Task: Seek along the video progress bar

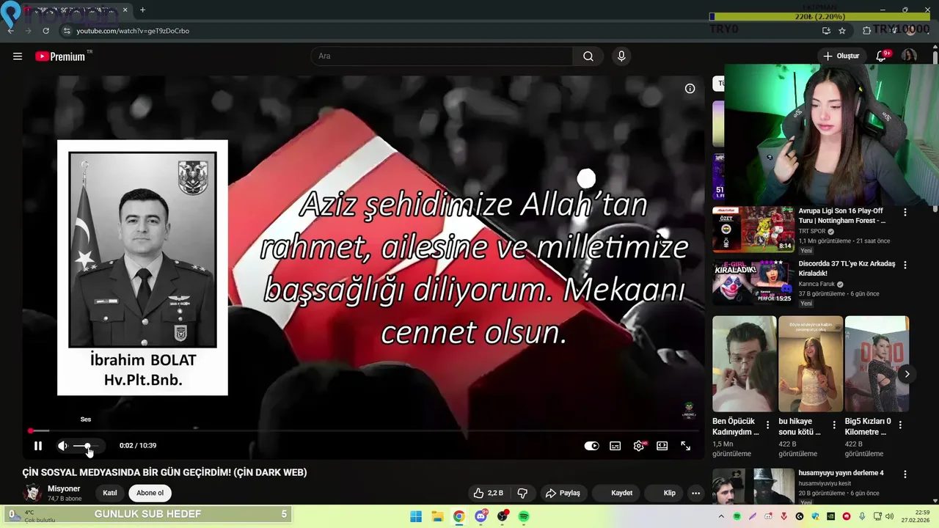Action: [x=363, y=430]
